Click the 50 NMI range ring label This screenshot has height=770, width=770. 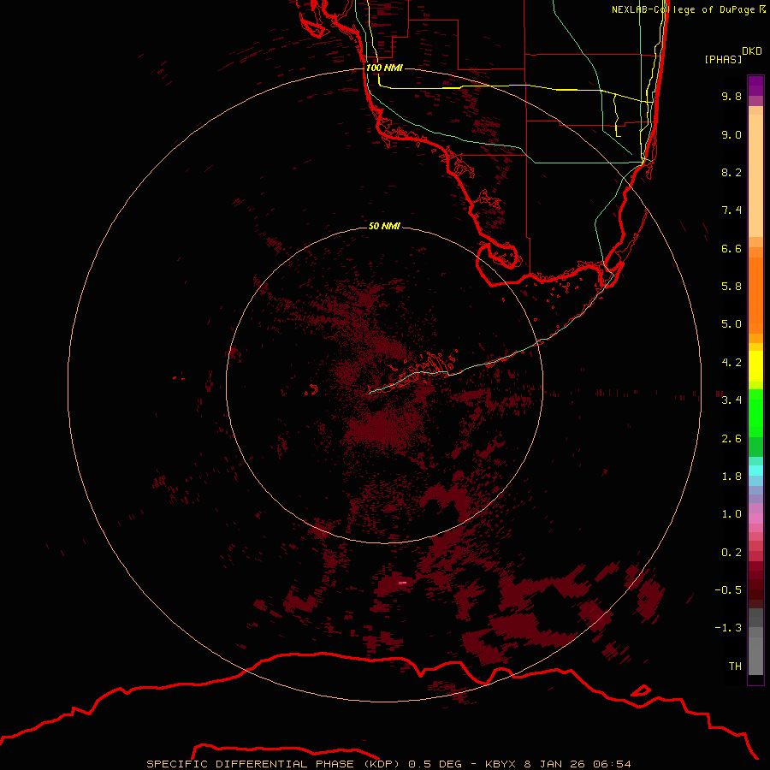(384, 226)
